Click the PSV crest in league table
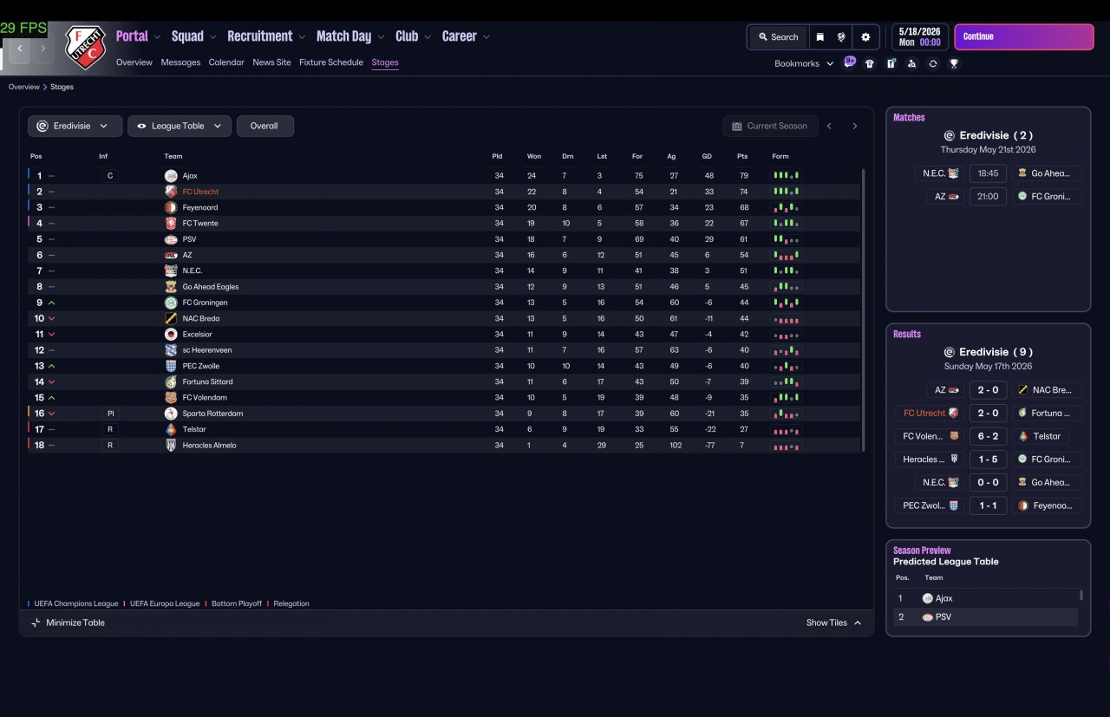 (x=171, y=239)
